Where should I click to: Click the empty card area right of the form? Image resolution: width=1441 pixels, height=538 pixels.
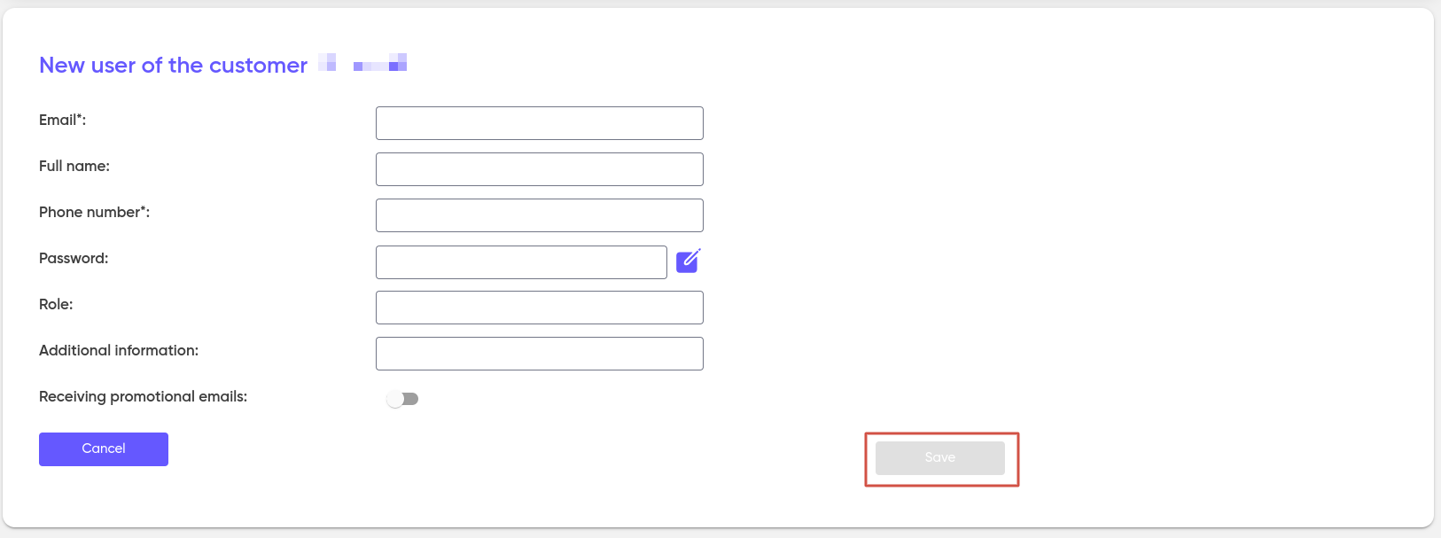pyautogui.click(x=1063, y=248)
